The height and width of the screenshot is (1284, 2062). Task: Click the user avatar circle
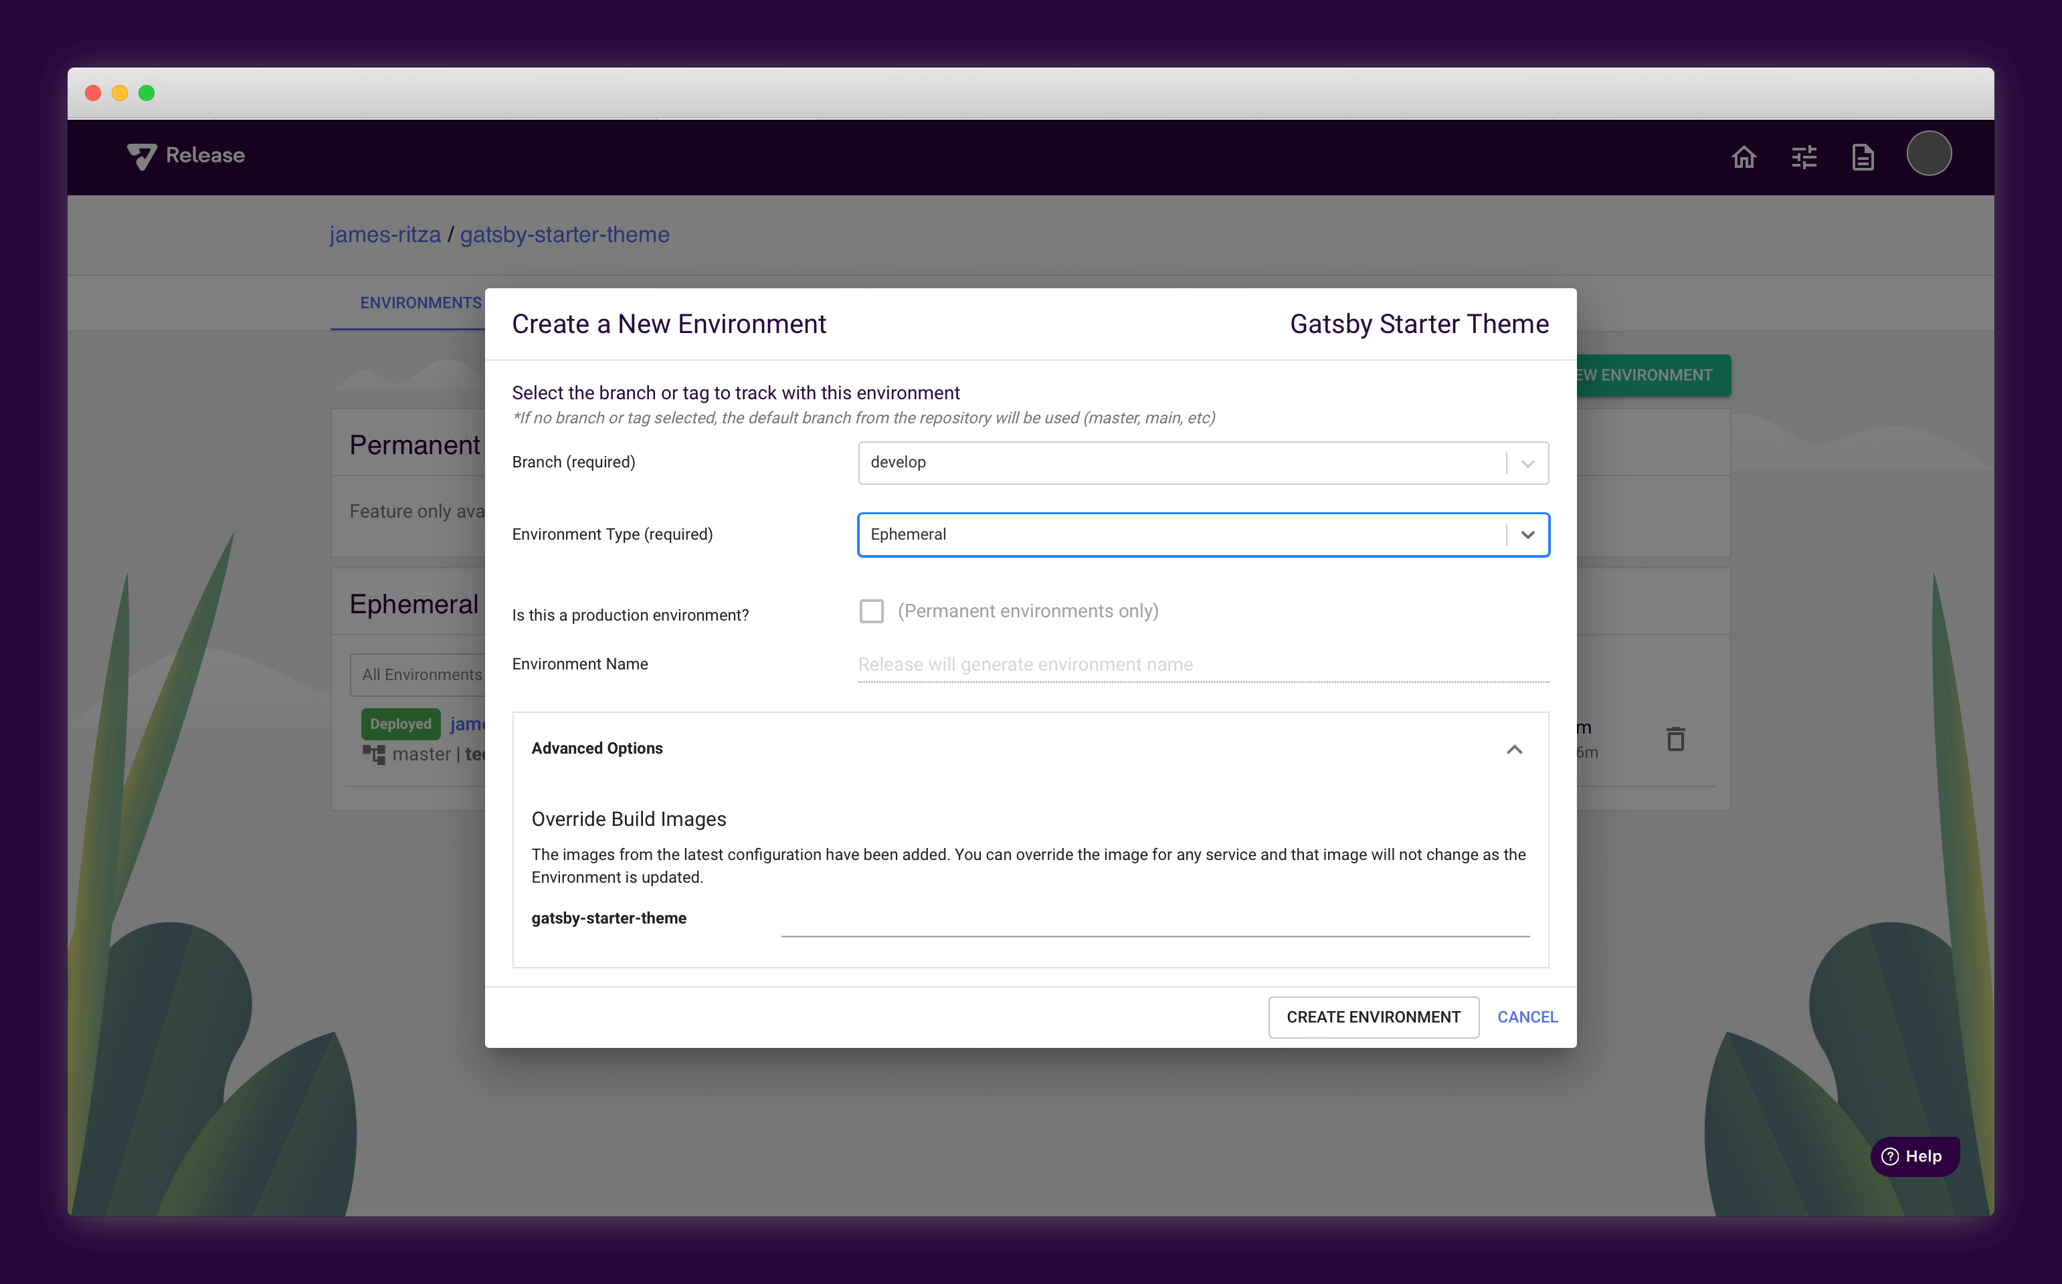click(1929, 154)
